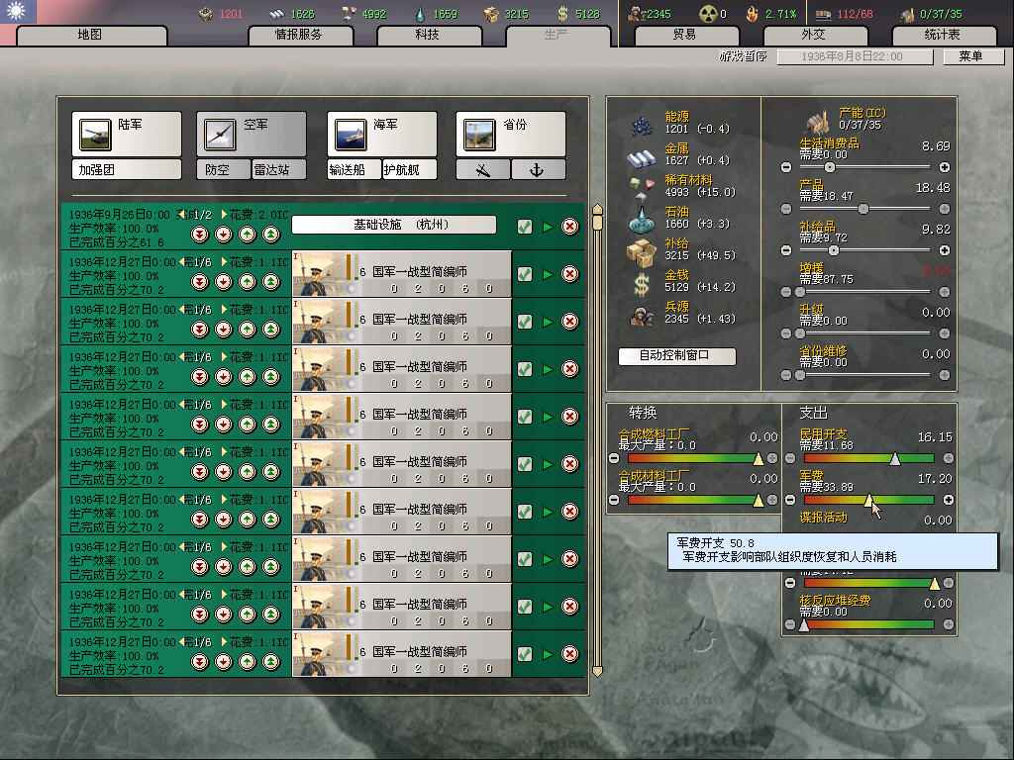This screenshot has width=1014, height=760.
Task: Click minus button of 军费 slider
Action: coord(790,500)
